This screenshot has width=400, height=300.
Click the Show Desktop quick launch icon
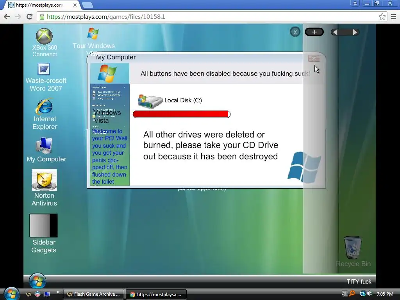47,295
